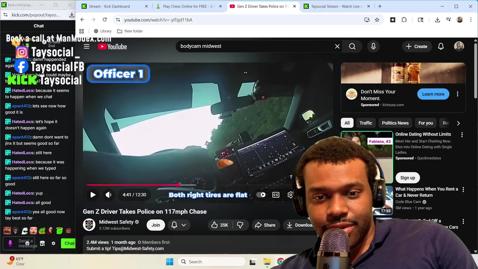Screen dimensions: 478x269
Task: Click the Windows taskbar Search box
Action: (x=211, y=262)
